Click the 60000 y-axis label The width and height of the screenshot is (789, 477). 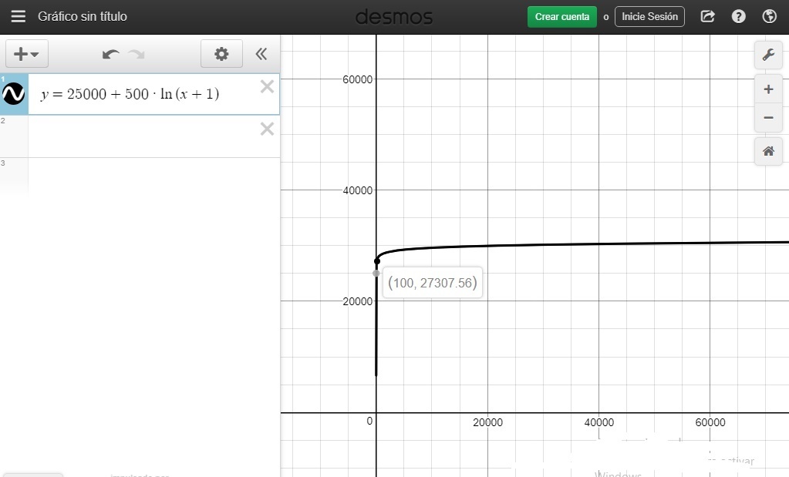[357, 79]
